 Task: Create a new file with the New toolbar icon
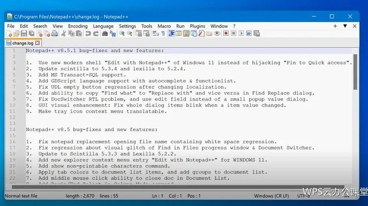point(9,33)
